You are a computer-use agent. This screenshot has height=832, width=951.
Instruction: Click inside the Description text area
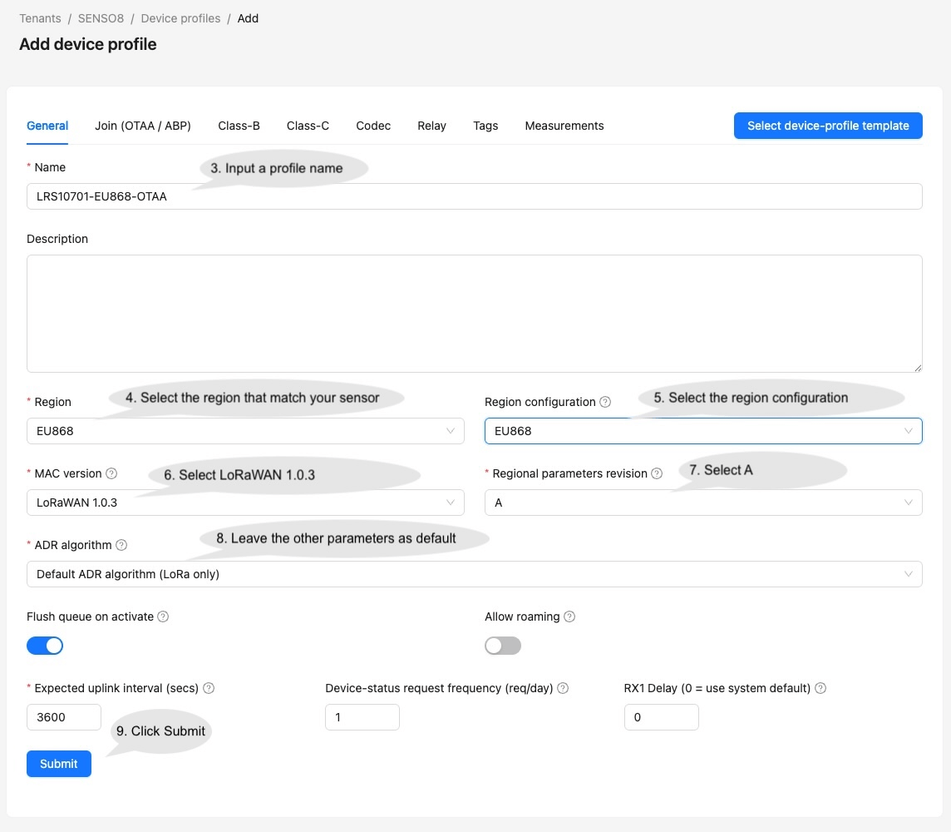point(474,313)
